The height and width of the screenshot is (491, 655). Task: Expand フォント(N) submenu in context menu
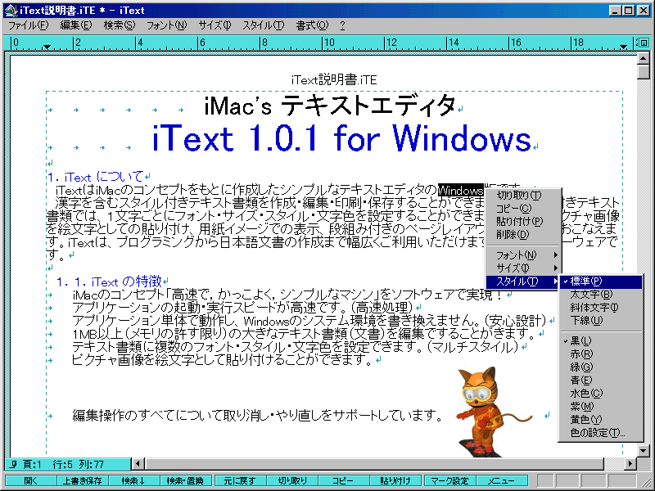point(522,255)
